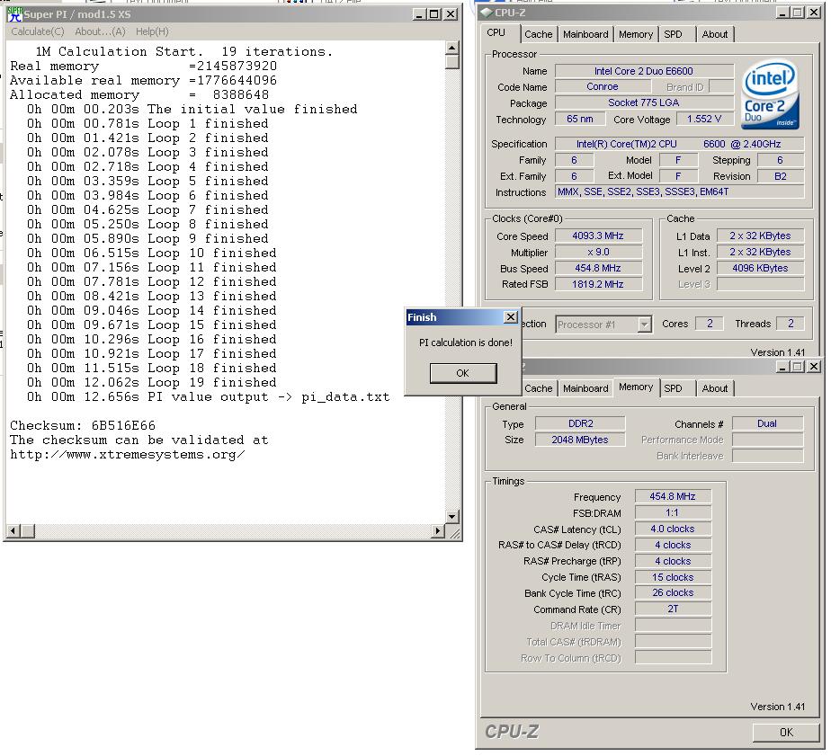This screenshot has width=831, height=756.
Task: Click Super PI horizontal scrollbar left arrow
Action: coord(14,530)
